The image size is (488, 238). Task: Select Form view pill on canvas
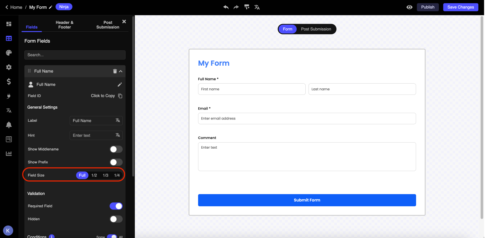pyautogui.click(x=288, y=29)
